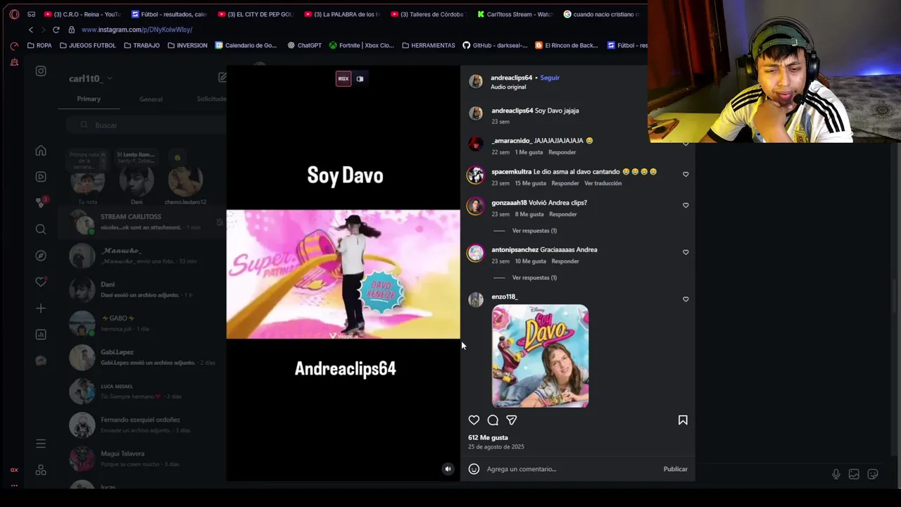Open the 'Audio original' link

pos(508,87)
